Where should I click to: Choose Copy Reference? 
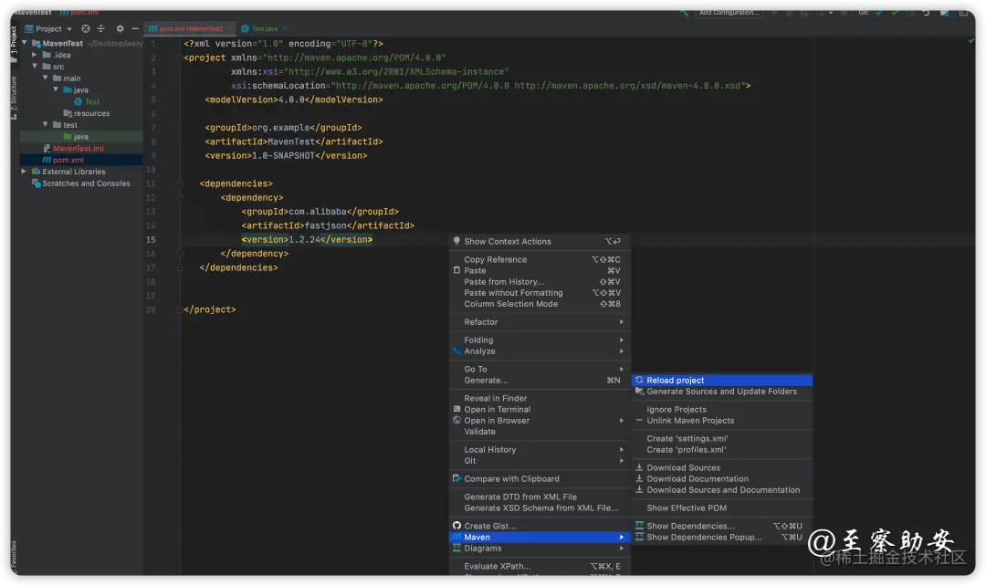pos(540,260)
